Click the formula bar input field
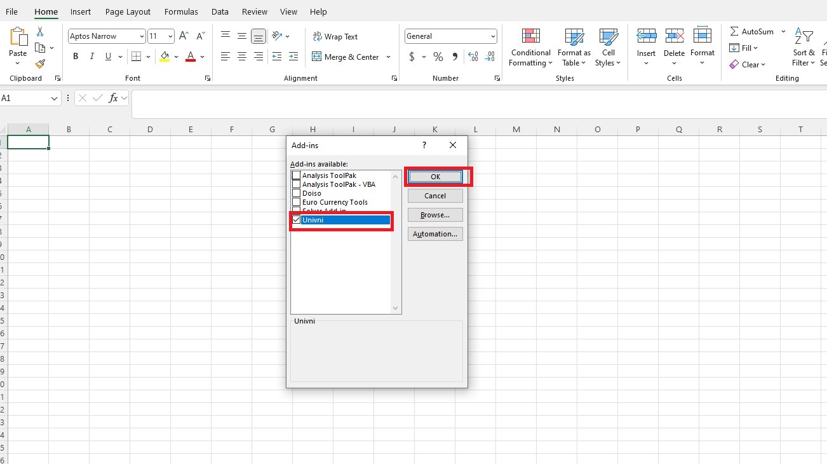Screen dimensions: 827x464 coord(479,104)
